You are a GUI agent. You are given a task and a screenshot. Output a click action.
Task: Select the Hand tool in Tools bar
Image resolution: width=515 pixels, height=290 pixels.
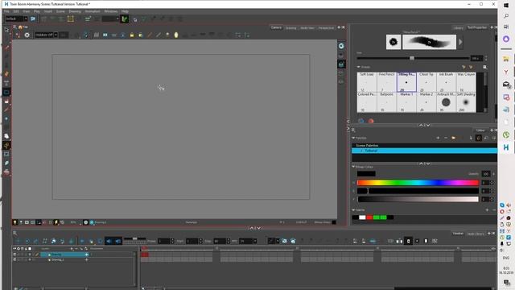(6, 136)
